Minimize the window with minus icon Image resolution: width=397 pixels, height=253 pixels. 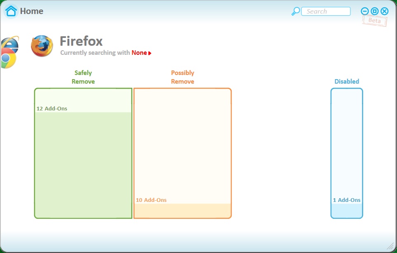(364, 11)
